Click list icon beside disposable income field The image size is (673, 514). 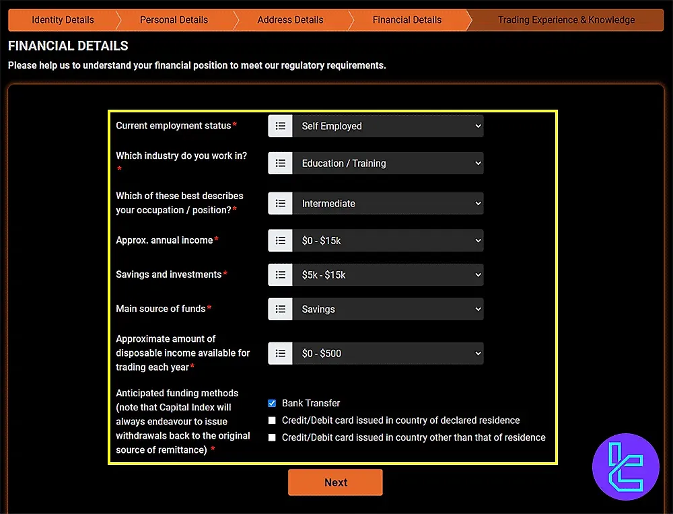point(281,353)
